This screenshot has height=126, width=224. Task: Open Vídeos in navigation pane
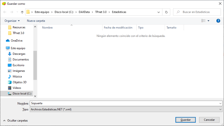[x=17, y=88]
